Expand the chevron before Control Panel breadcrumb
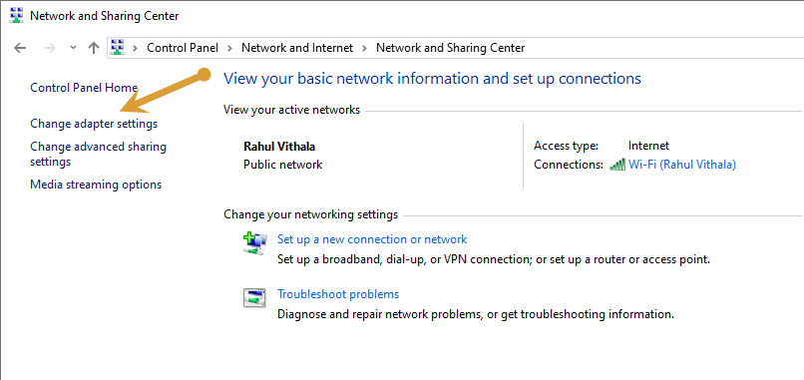804x380 pixels. click(136, 48)
